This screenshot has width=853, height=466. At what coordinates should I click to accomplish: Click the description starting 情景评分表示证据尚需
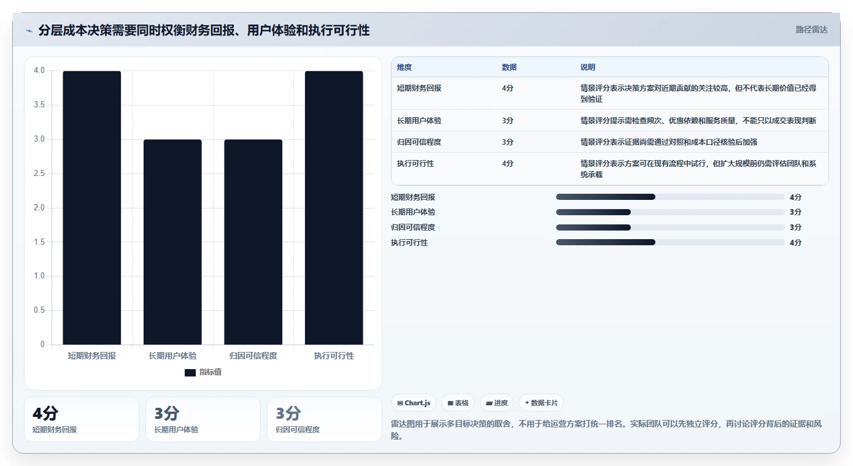pos(669,142)
